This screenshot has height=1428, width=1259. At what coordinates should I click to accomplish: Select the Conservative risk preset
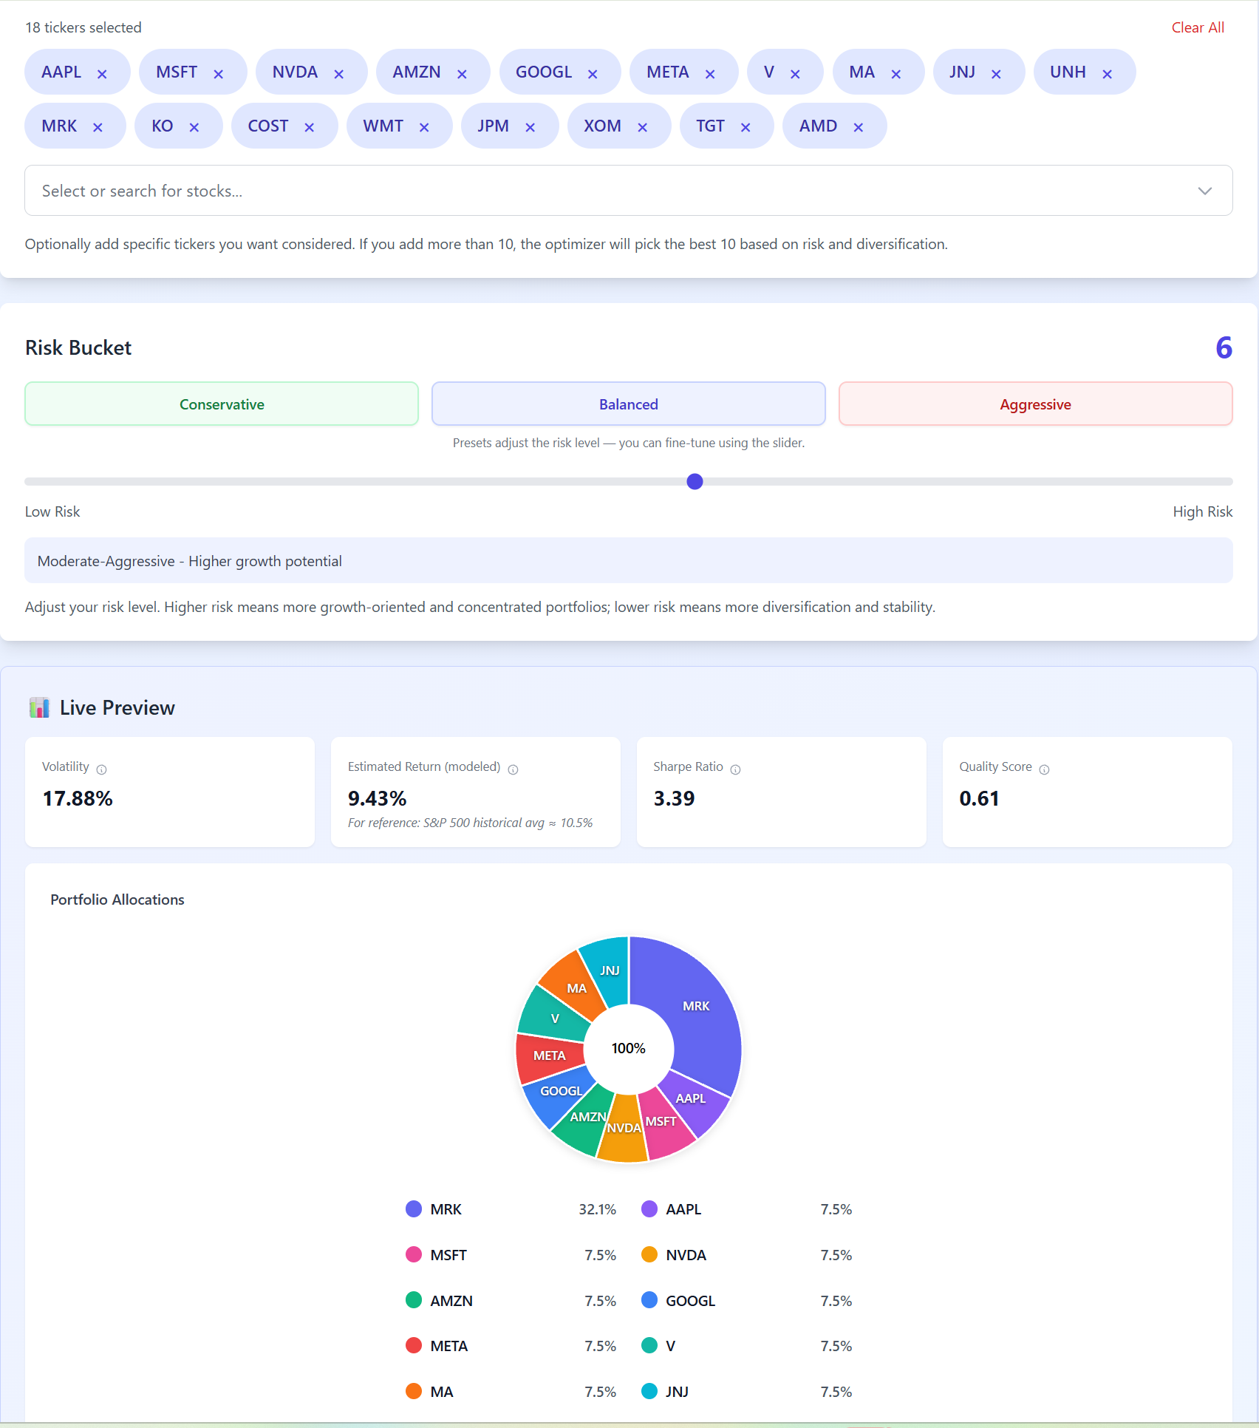point(221,404)
